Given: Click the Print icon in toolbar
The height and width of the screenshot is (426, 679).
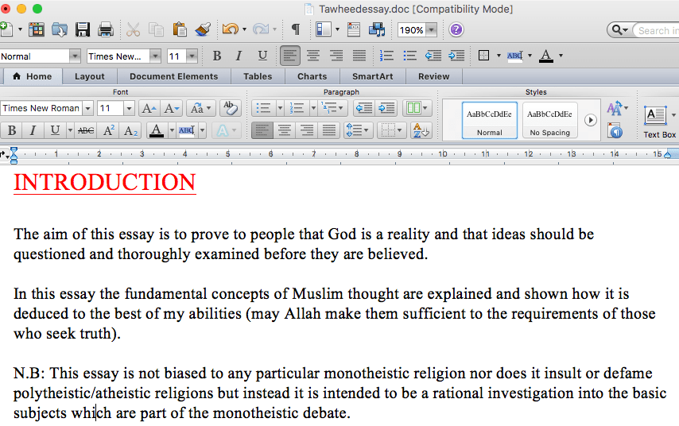Looking at the screenshot, I should 105,30.
